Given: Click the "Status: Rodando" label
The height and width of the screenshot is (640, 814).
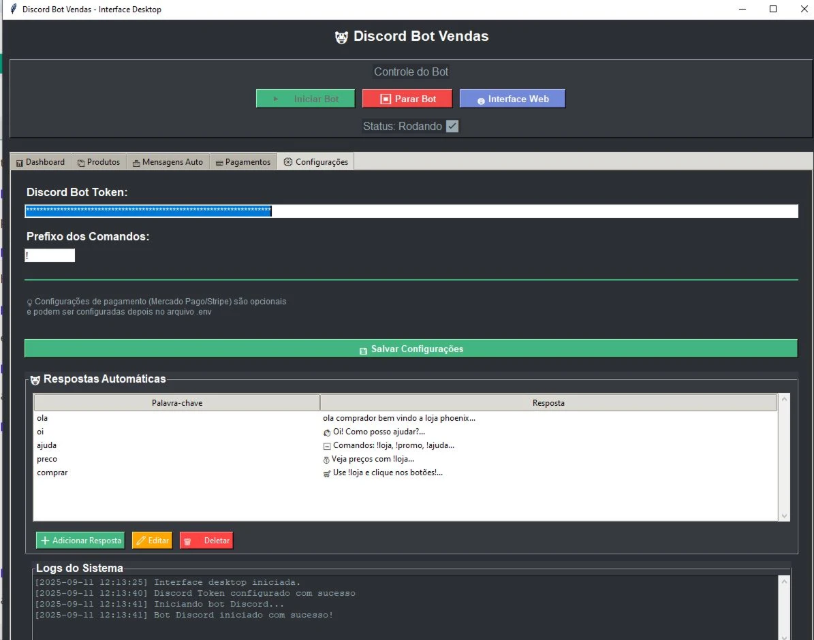Looking at the screenshot, I should [403, 126].
